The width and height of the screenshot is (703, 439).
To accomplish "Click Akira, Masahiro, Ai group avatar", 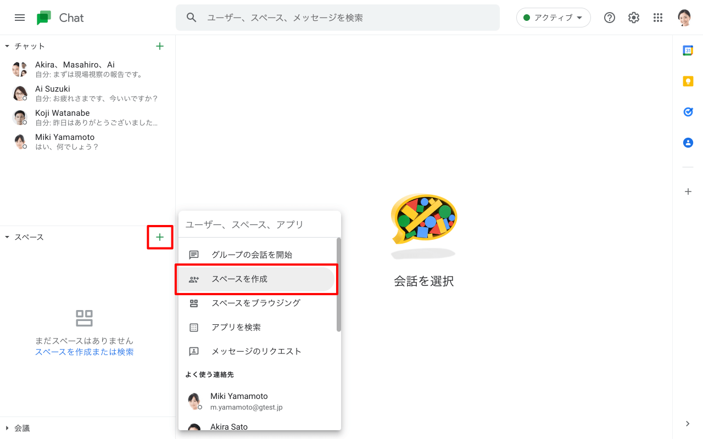I will click(20, 69).
